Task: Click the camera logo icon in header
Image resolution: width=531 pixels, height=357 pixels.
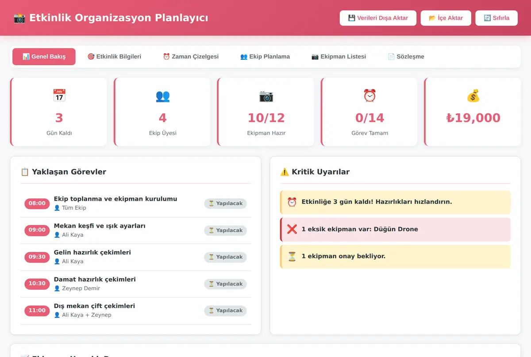Action: (x=19, y=18)
